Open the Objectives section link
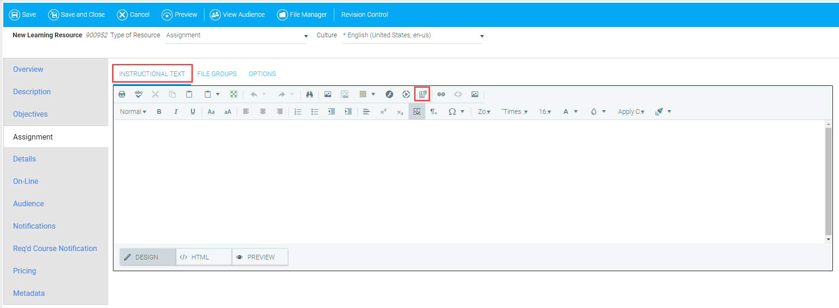 point(30,114)
